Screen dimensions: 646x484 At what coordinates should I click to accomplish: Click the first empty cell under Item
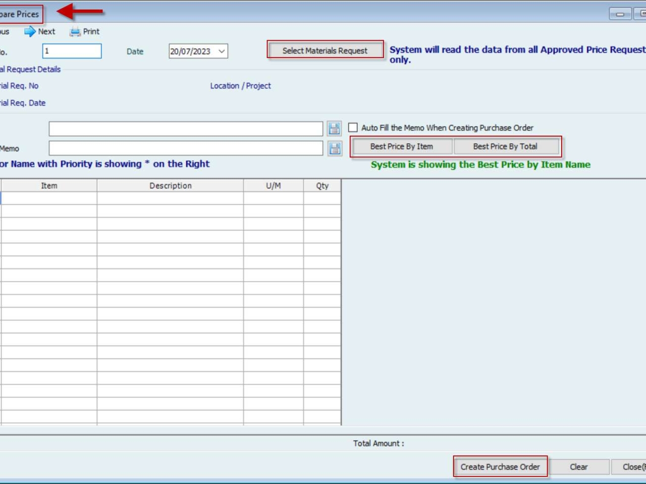[49, 198]
